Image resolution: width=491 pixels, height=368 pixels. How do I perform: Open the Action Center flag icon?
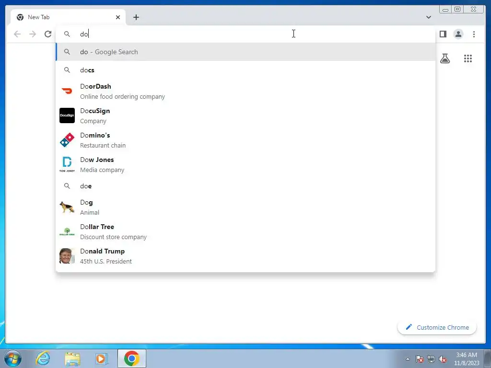[419, 359]
